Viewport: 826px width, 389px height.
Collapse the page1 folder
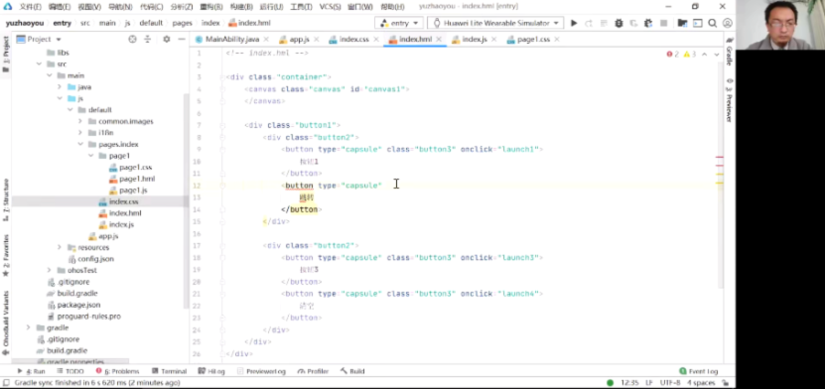tap(90, 156)
